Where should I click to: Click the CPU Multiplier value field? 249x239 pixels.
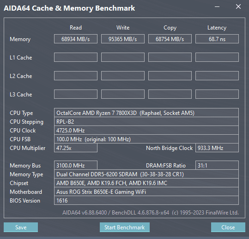pos(76,148)
